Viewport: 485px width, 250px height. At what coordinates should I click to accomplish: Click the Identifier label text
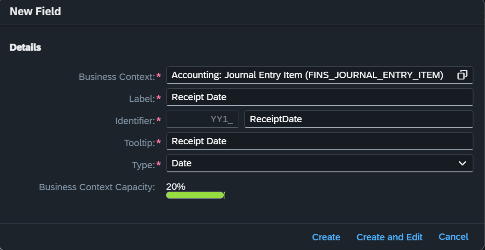tap(135, 121)
